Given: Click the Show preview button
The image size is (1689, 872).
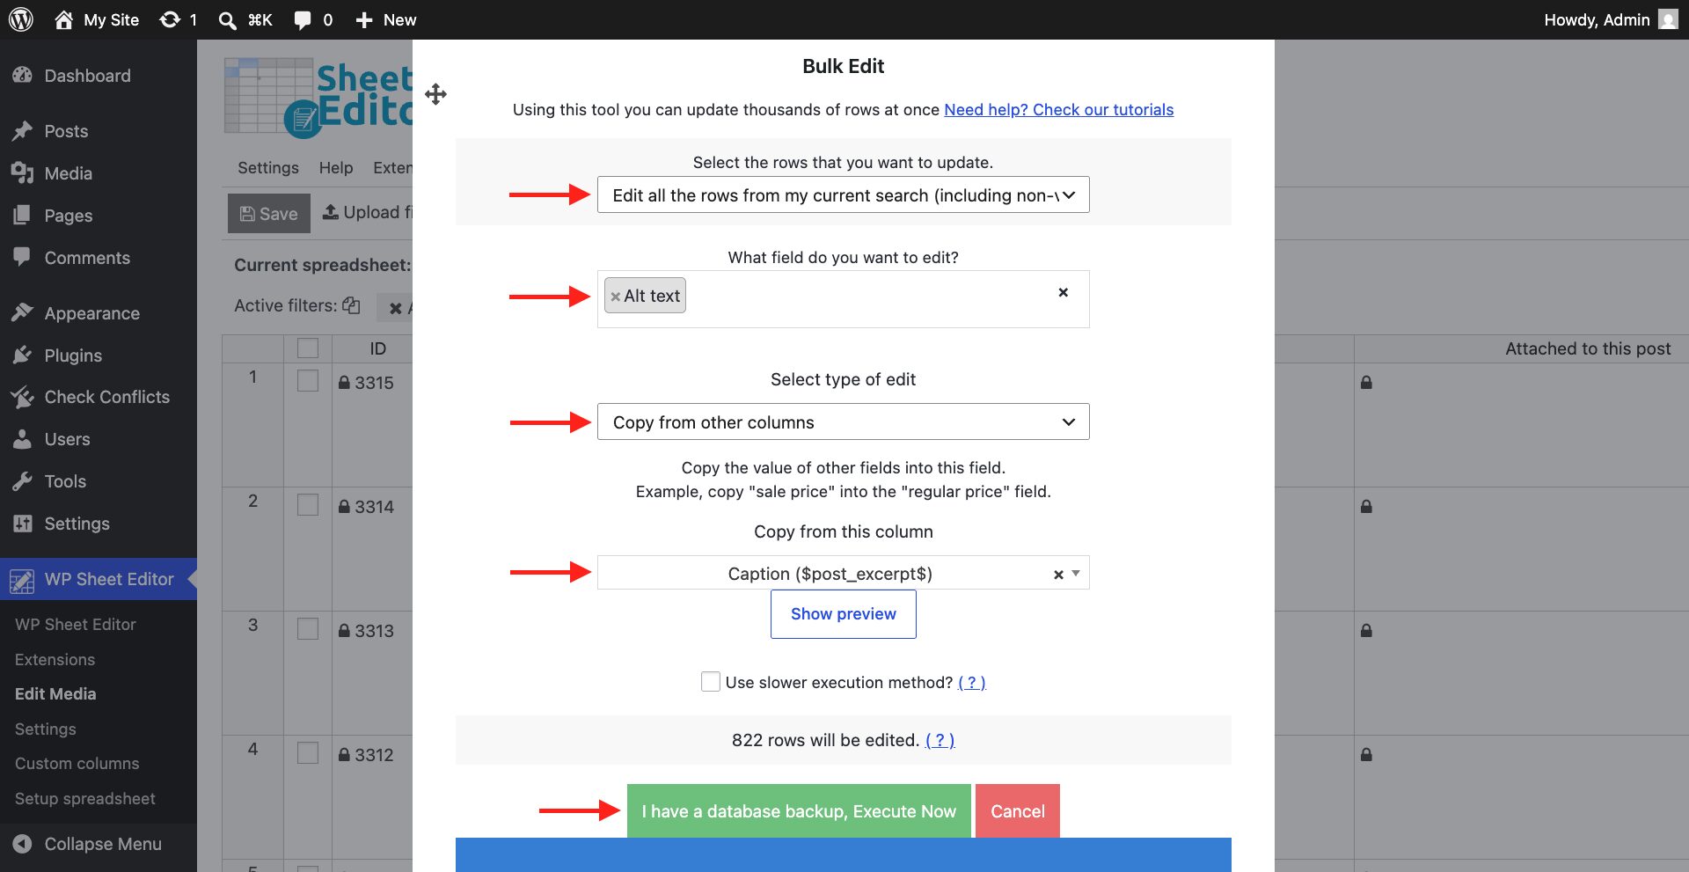Looking at the screenshot, I should [843, 614].
